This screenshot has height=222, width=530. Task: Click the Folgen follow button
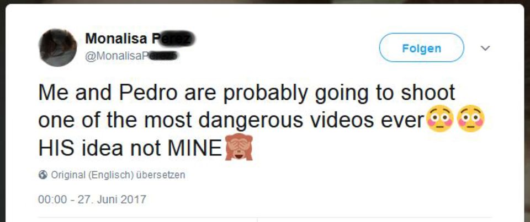(421, 47)
